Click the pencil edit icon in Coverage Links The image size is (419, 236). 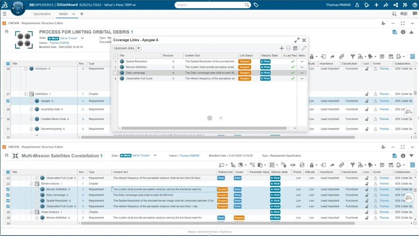click(x=304, y=48)
